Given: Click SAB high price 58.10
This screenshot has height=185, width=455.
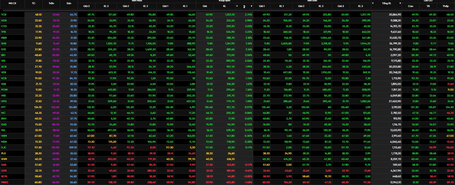Looking at the screenshot, I should tap(415, 165).
